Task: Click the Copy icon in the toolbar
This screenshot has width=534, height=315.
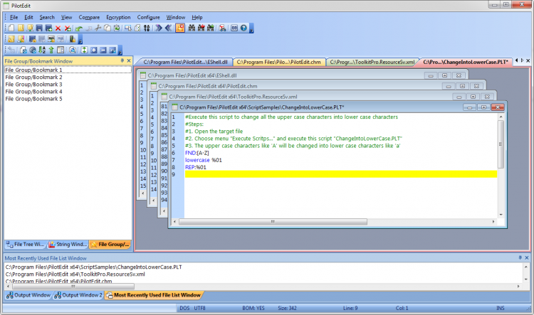Action: pyautogui.click(x=108, y=28)
